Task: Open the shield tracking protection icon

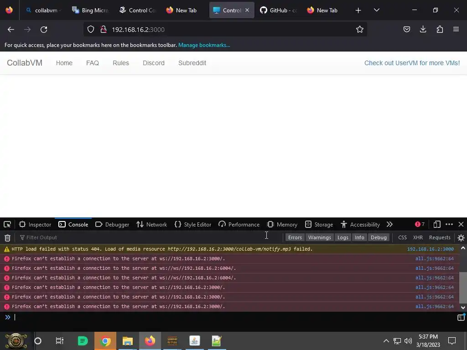Action: click(91, 30)
